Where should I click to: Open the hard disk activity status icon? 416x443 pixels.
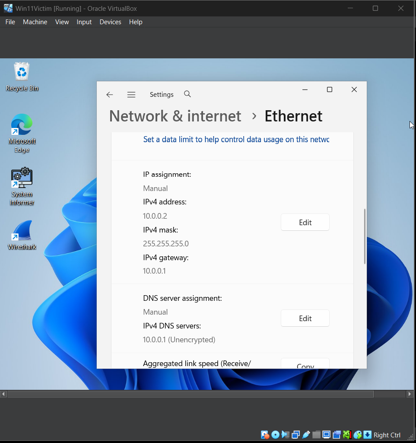[x=264, y=434]
